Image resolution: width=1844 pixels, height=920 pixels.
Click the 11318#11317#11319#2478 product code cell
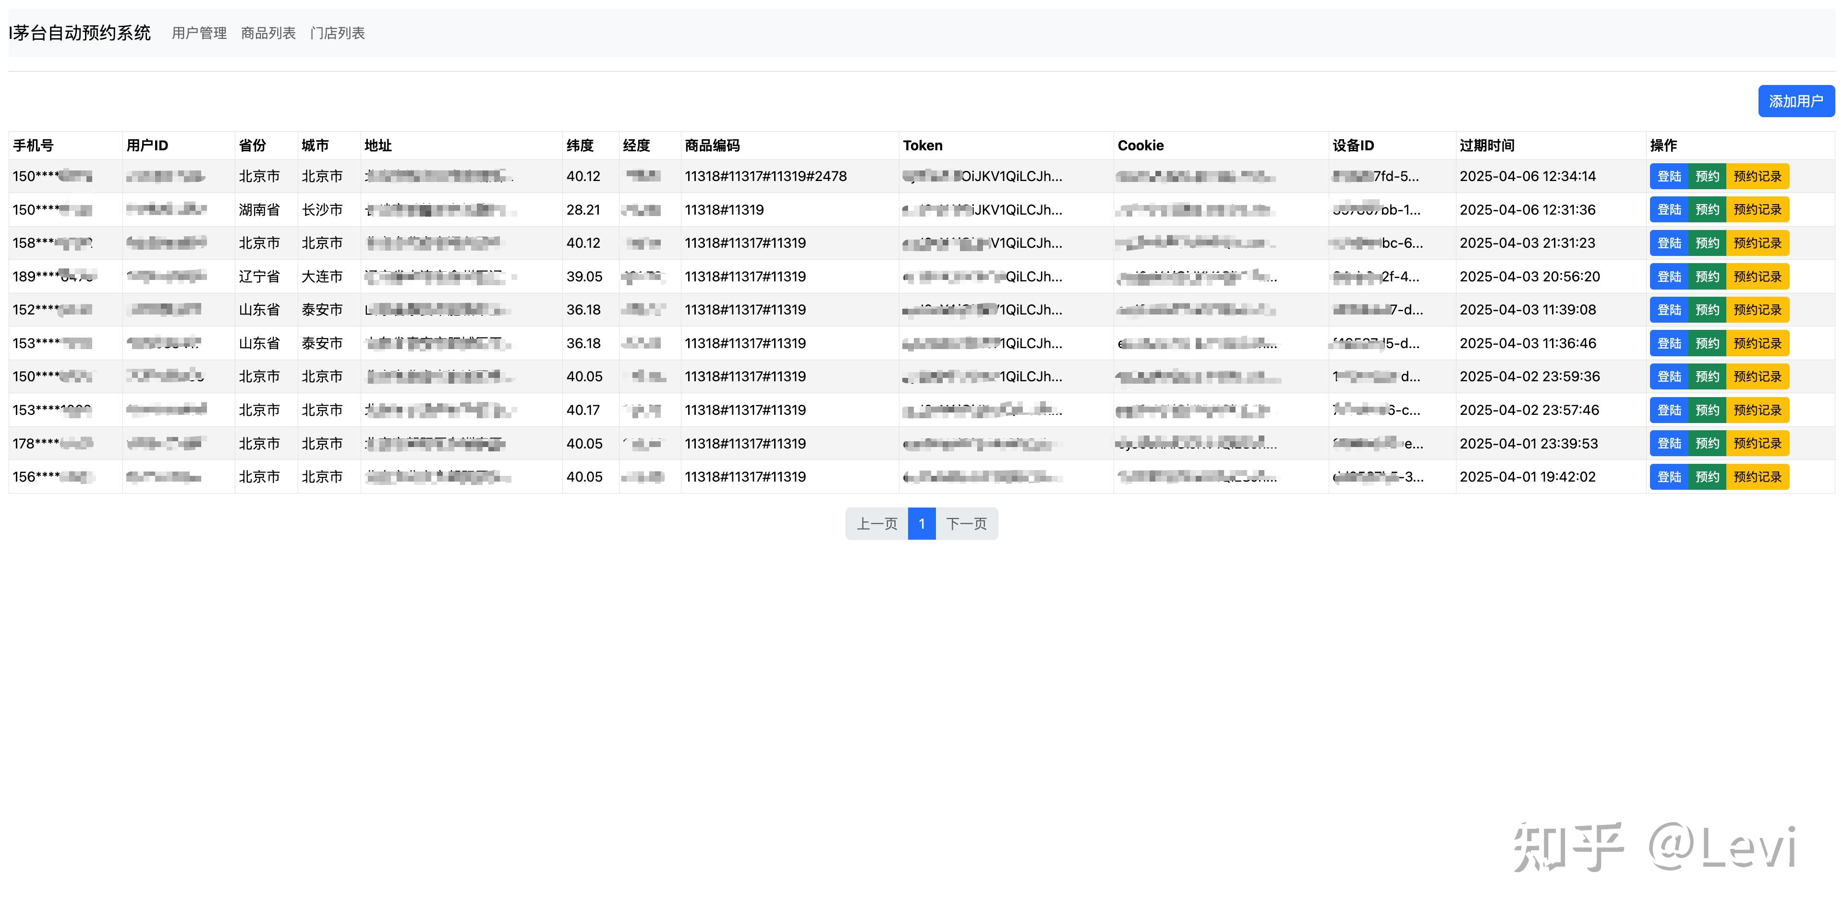[765, 176]
